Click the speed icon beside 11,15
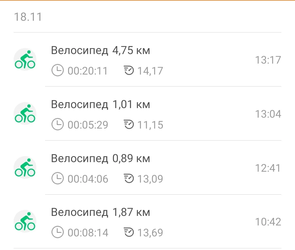Screen dimensions: 295x250 pyautogui.click(x=129, y=125)
